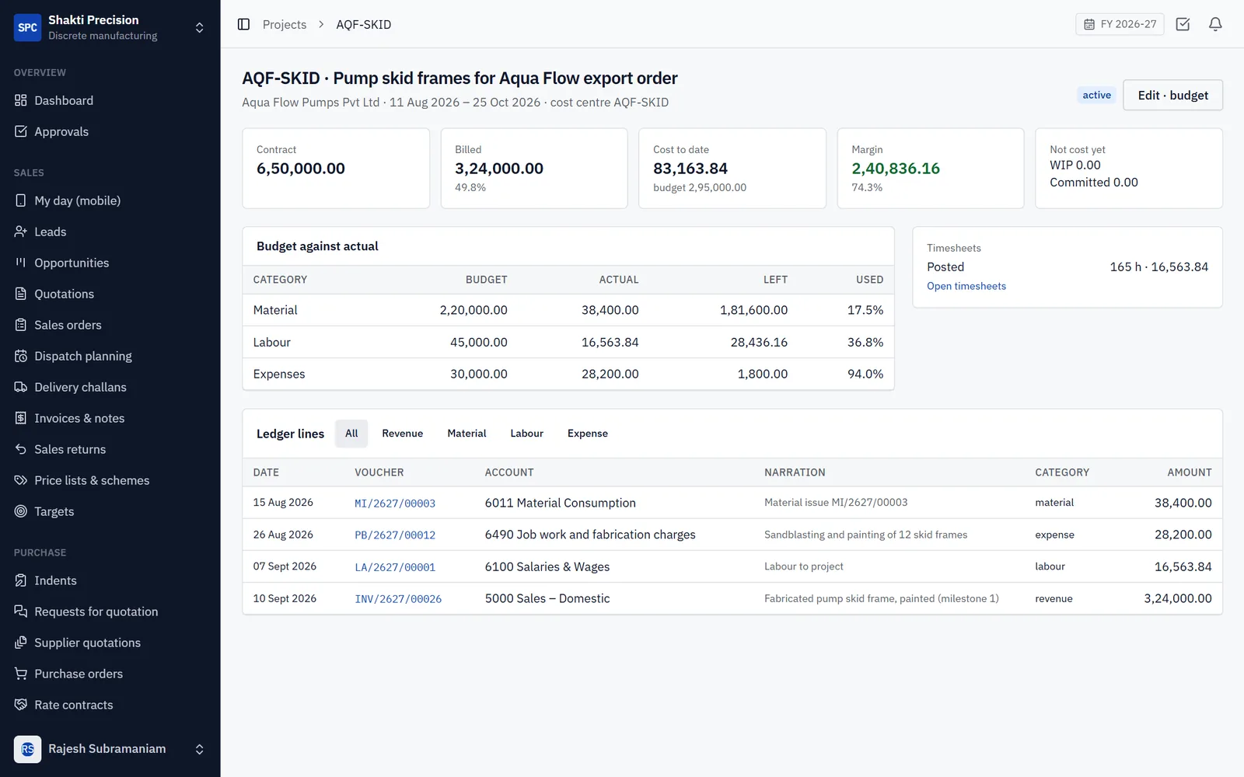The height and width of the screenshot is (777, 1244).
Task: Click 6490 Job work and fabrication charges
Action: [x=590, y=535]
